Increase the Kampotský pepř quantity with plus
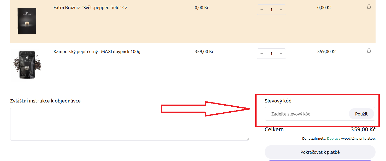This screenshot has height=161, width=386. [x=281, y=54]
